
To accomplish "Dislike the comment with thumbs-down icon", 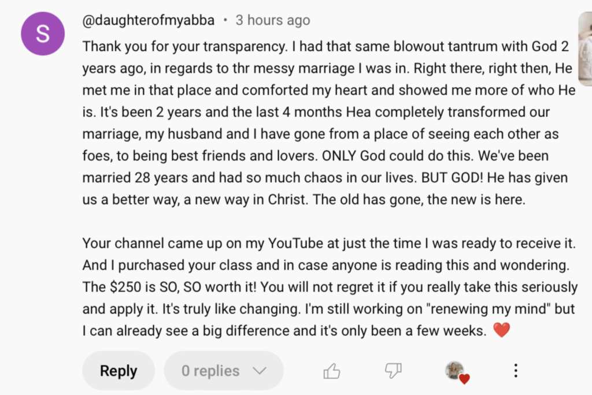I will pyautogui.click(x=393, y=371).
